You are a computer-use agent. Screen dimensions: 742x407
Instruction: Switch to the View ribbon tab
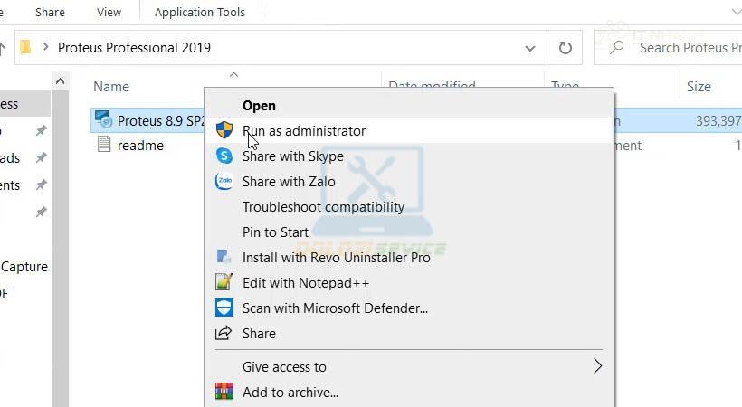(109, 13)
